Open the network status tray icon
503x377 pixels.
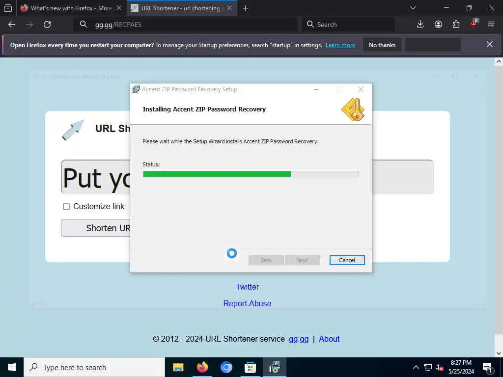[x=428, y=367]
